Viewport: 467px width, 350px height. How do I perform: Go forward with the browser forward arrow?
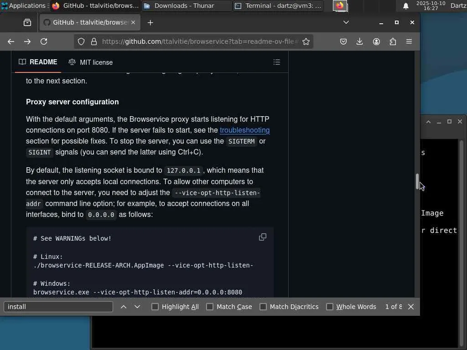[x=27, y=41]
